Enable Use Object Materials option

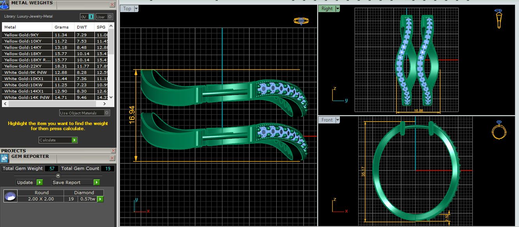[106, 113]
